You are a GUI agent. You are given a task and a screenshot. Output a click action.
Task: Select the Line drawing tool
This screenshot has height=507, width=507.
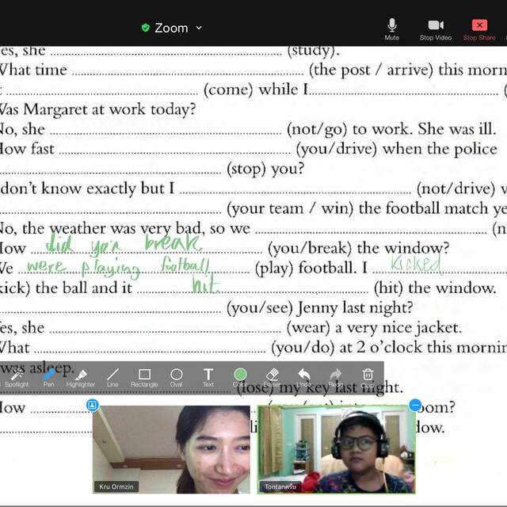pyautogui.click(x=112, y=378)
